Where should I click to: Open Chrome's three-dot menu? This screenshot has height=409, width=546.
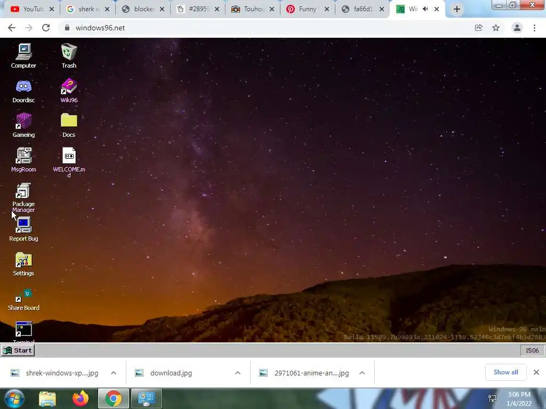(534, 28)
